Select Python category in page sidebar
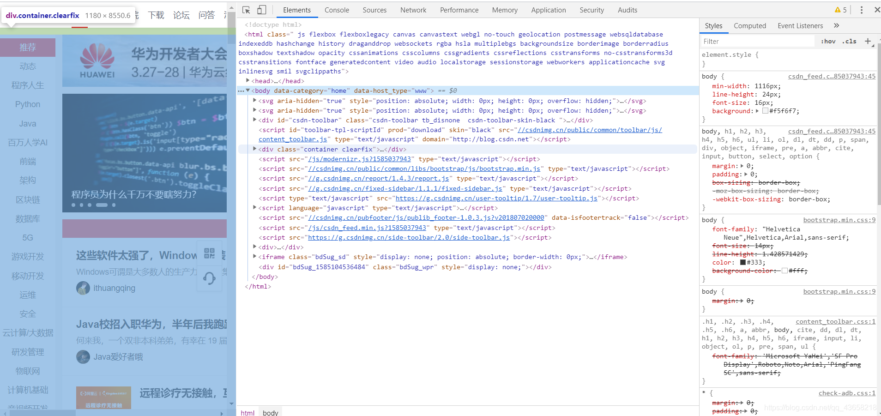This screenshot has height=416, width=881. (x=28, y=104)
